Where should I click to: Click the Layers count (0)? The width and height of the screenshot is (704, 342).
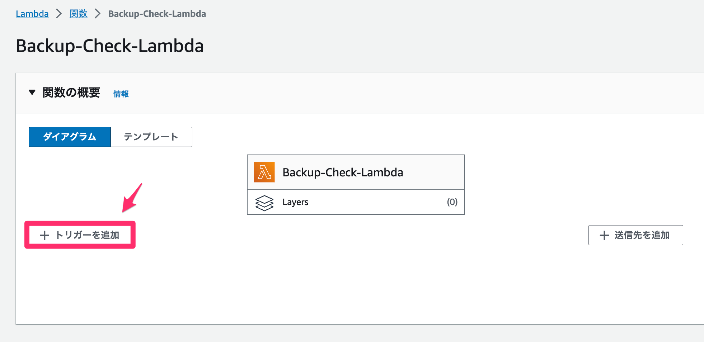[452, 202]
